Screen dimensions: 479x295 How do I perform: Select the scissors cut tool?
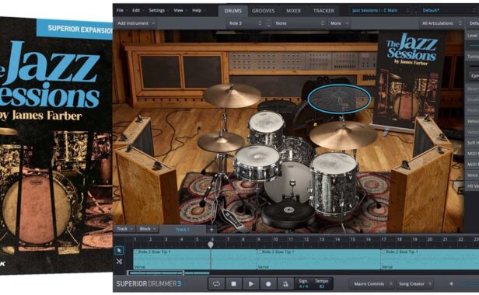[x=119, y=262]
